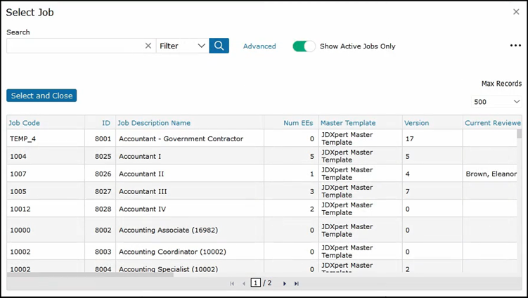Sort by Num EEs column header
This screenshot has width=528, height=298.
click(298, 123)
